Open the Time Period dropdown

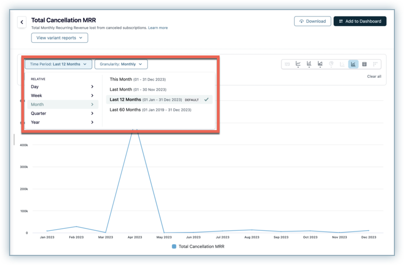(58, 64)
